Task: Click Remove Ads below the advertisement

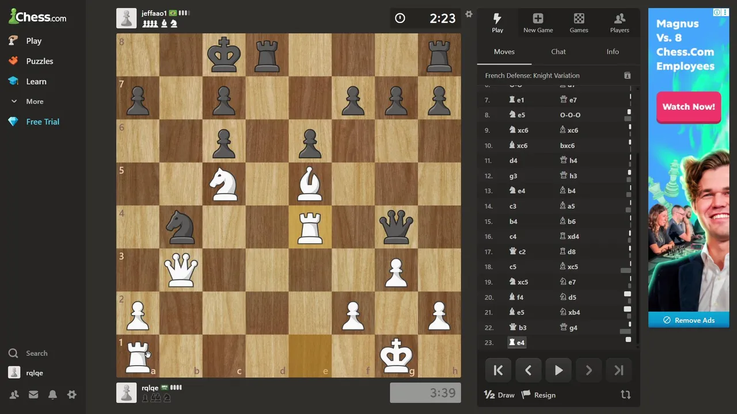Action: 689,320
